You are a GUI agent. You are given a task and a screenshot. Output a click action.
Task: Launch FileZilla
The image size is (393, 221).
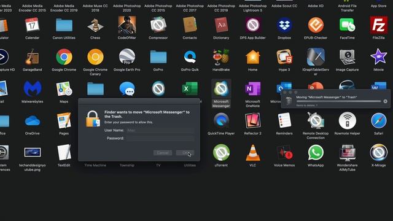click(378, 25)
